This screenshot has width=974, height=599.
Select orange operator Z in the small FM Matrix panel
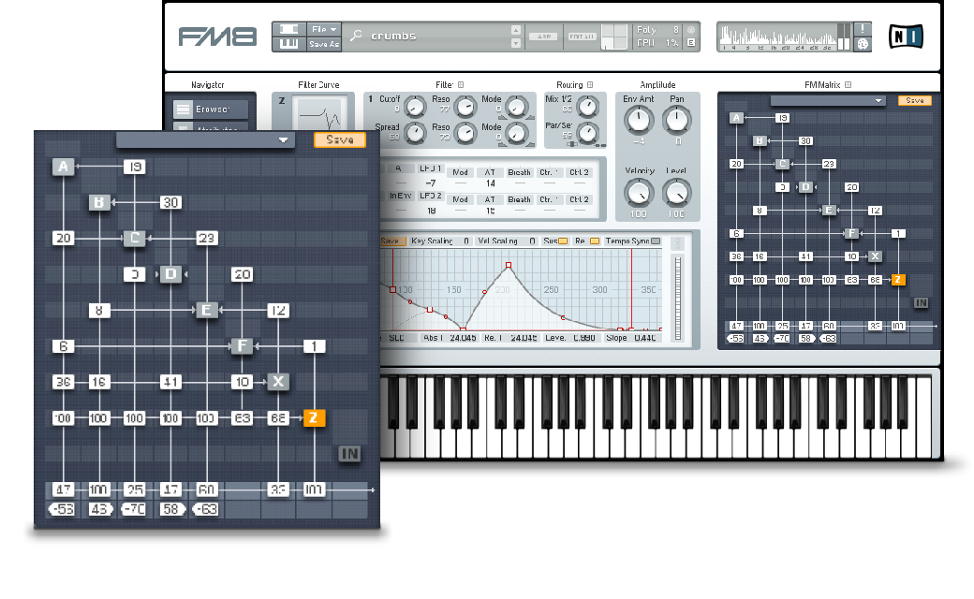coord(897,279)
